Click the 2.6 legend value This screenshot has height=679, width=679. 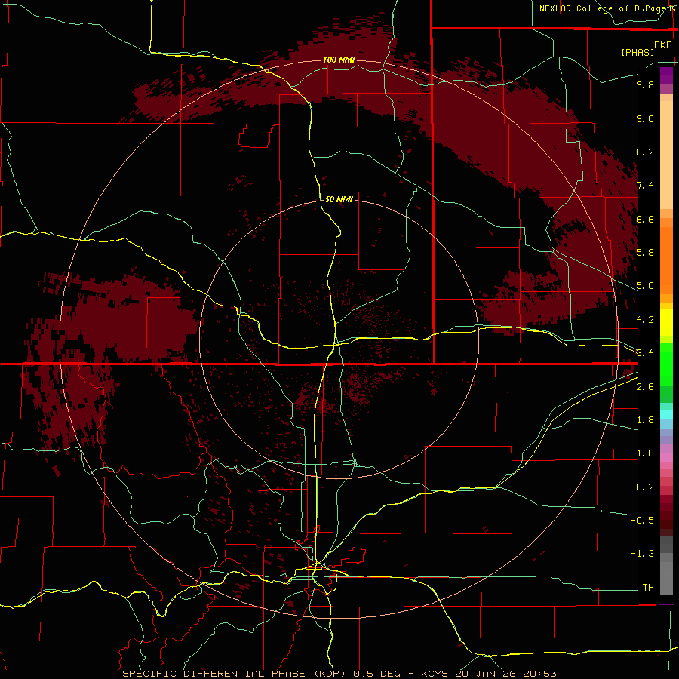645,387
